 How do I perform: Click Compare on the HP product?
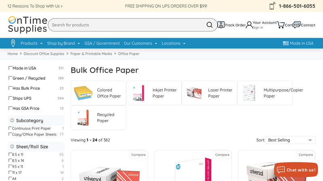click(x=222, y=155)
